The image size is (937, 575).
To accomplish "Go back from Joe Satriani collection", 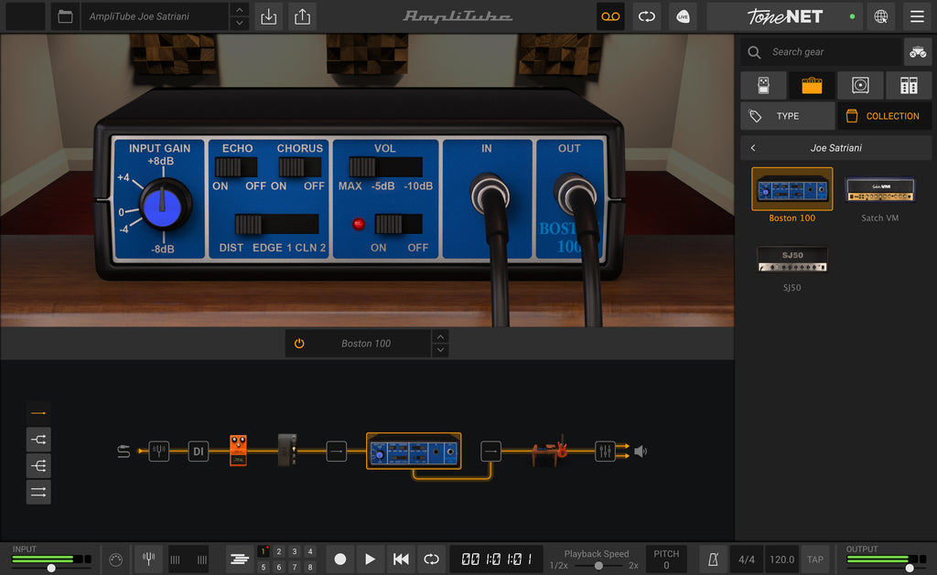I will (753, 147).
